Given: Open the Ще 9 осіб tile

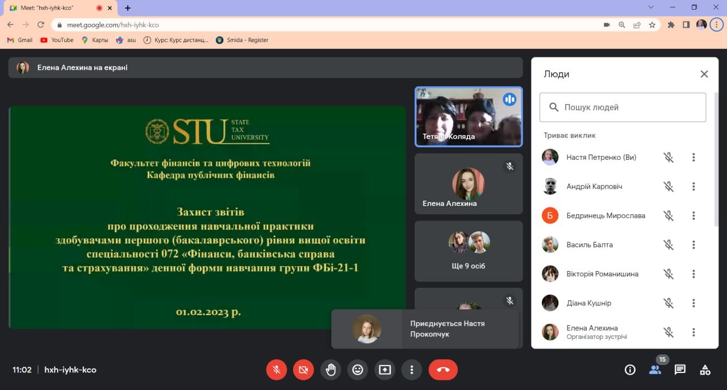Looking at the screenshot, I should (469, 251).
